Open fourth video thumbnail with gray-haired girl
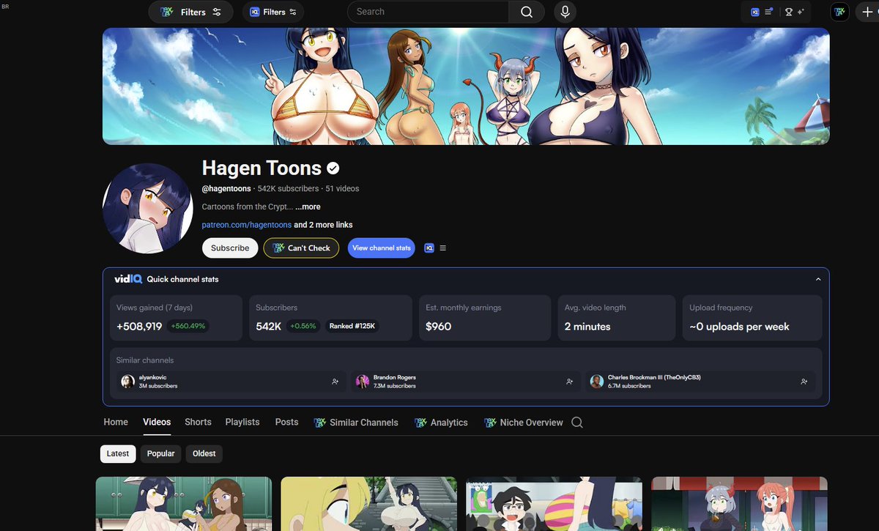The image size is (879, 531). (x=740, y=504)
